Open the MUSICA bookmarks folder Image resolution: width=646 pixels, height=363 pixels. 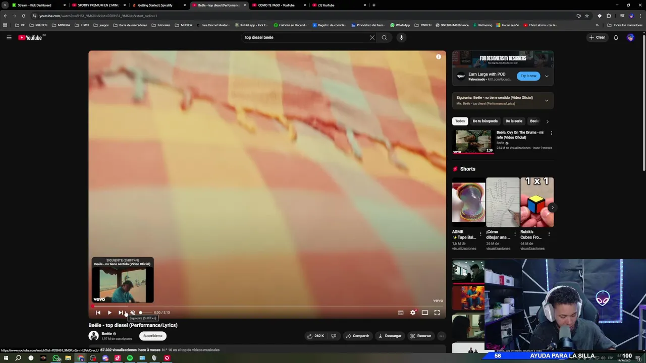pos(183,25)
